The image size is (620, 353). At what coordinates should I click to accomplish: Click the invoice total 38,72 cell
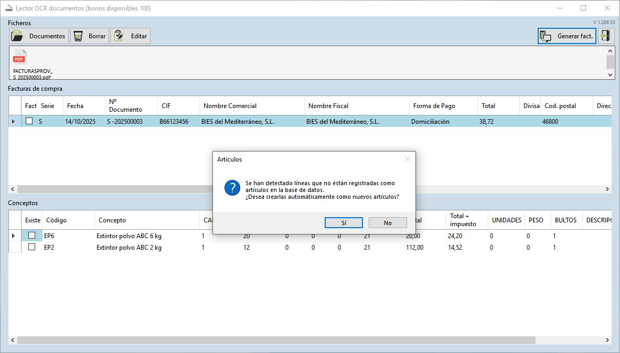point(498,121)
